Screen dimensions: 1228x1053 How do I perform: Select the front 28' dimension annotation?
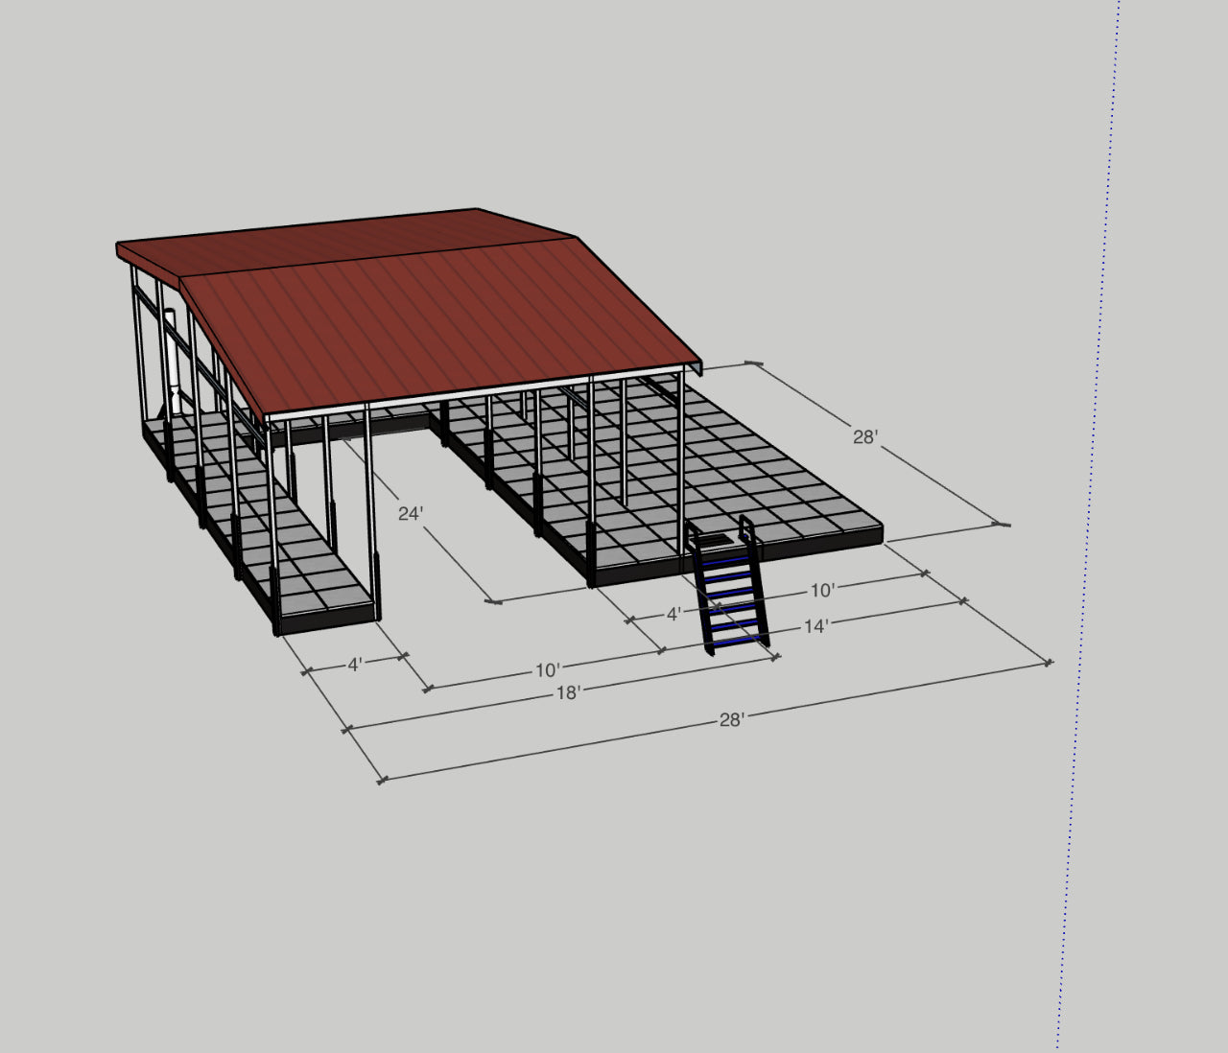tap(734, 718)
